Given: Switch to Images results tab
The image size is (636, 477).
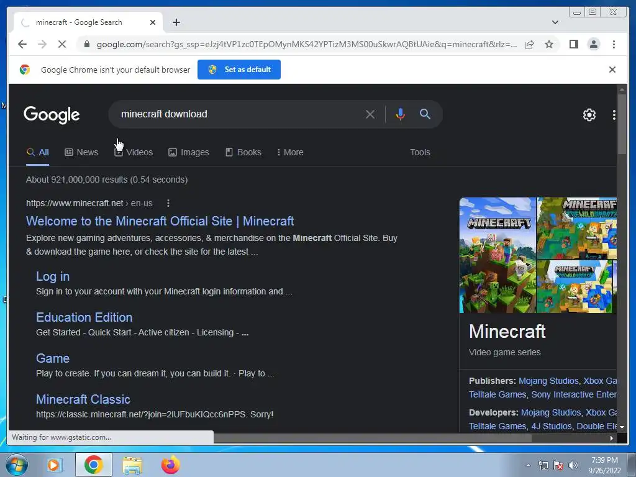Looking at the screenshot, I should pos(189,153).
